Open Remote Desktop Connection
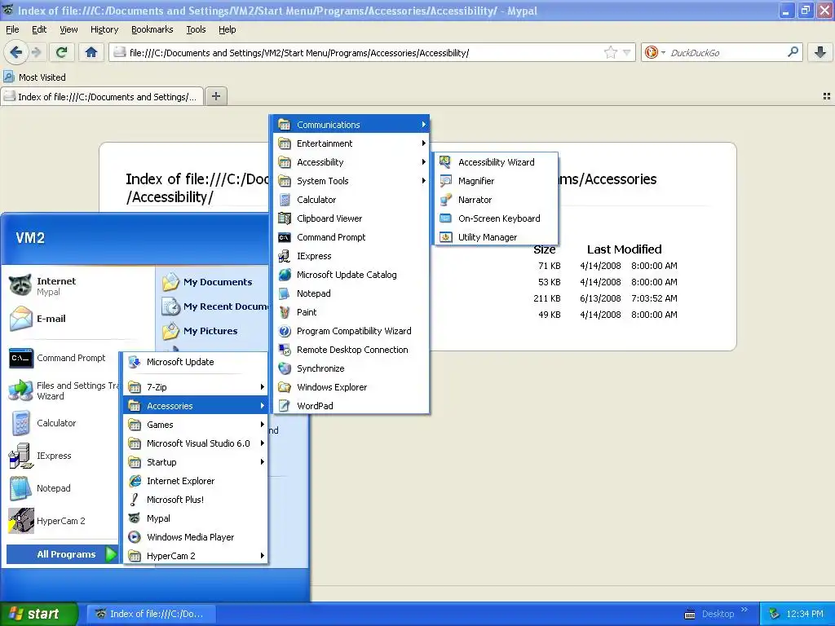Viewport: 835px width, 626px height. 351,350
